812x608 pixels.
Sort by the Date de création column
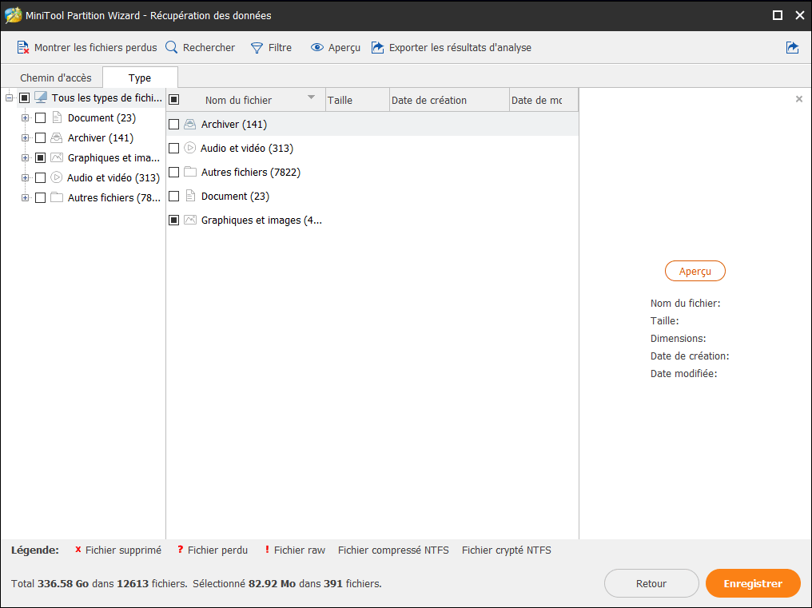(449, 100)
